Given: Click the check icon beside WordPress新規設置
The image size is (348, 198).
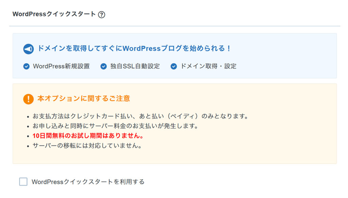Looking at the screenshot, I should [x=27, y=66].
